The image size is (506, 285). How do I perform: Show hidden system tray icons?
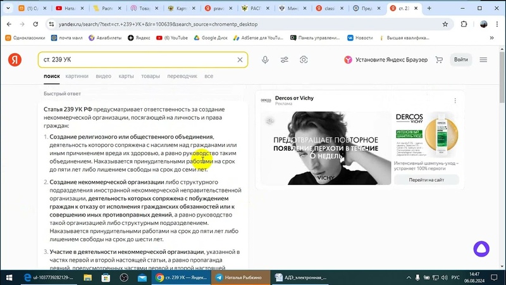(409, 277)
